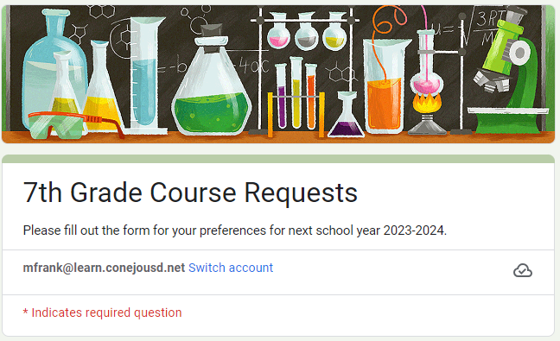The width and height of the screenshot is (560, 341).
Task: Click the form description about 2023-2024 preferences
Action: 235,230
